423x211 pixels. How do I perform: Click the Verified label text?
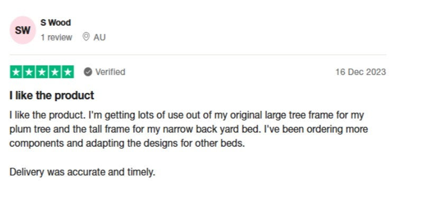click(x=110, y=72)
